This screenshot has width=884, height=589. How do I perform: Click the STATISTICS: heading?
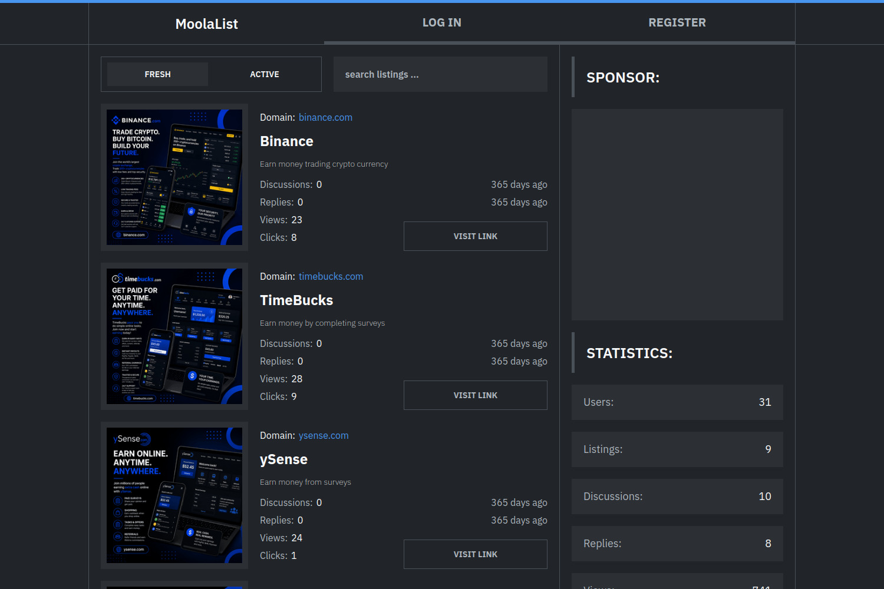629,353
